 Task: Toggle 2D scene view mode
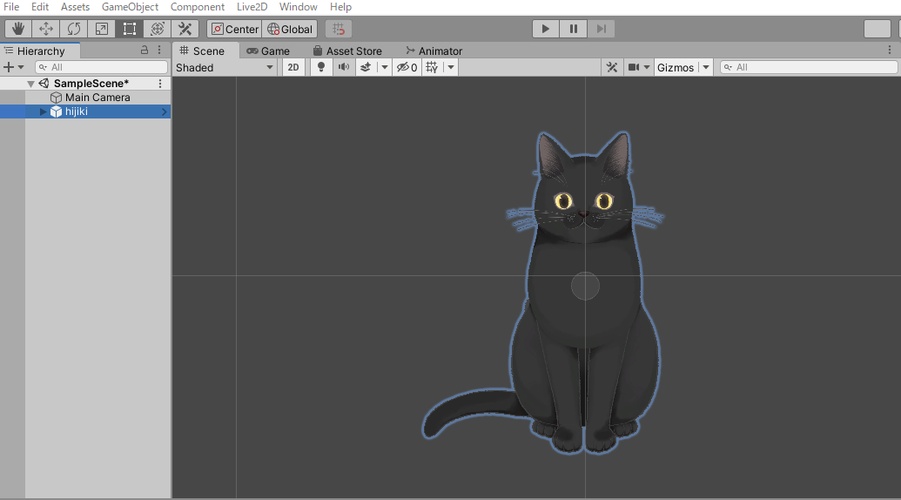coord(293,68)
